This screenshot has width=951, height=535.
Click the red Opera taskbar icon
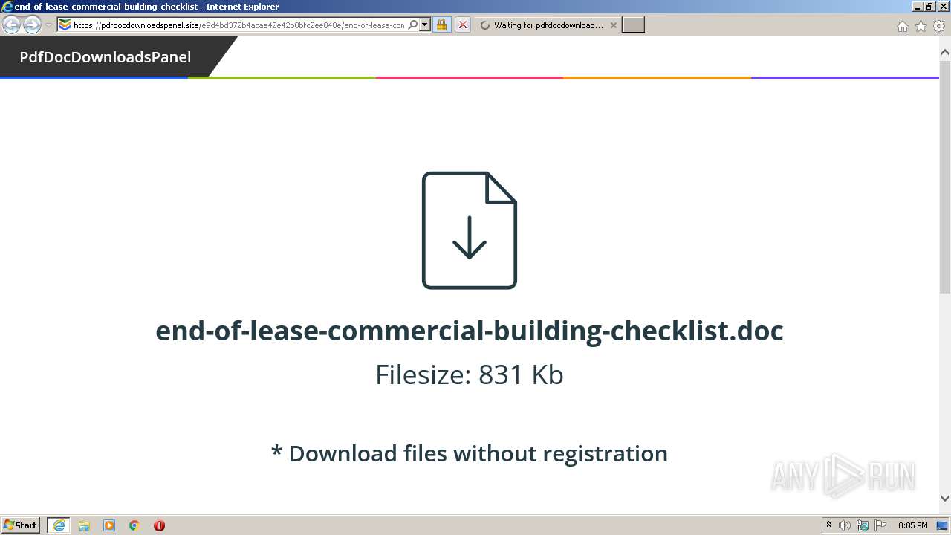coord(159,525)
